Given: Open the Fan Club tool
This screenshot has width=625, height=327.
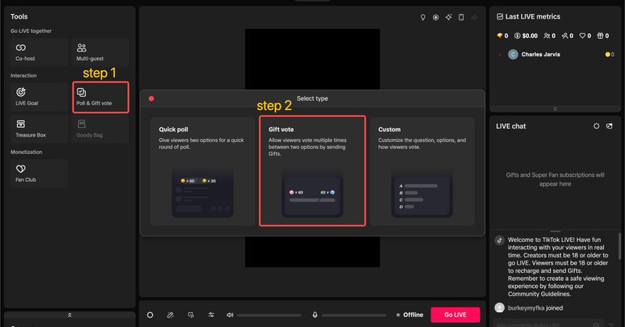Looking at the screenshot, I should pos(39,173).
